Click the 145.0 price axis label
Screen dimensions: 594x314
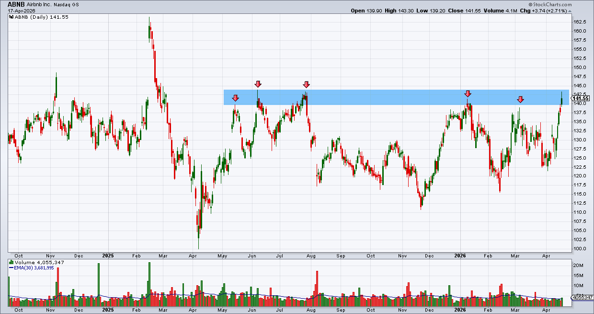[580, 86]
